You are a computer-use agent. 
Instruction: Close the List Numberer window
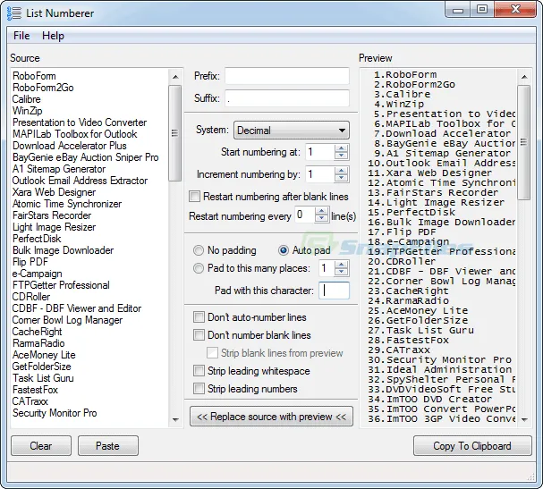click(x=515, y=10)
